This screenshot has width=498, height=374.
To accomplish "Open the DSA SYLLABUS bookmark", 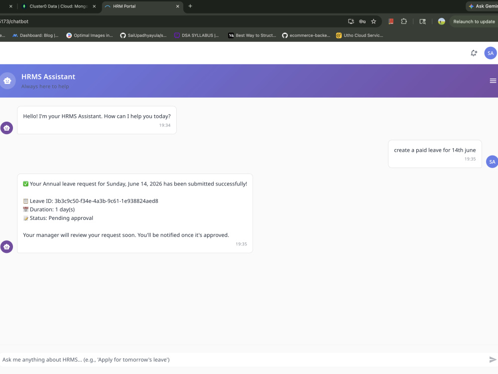I will [197, 35].
